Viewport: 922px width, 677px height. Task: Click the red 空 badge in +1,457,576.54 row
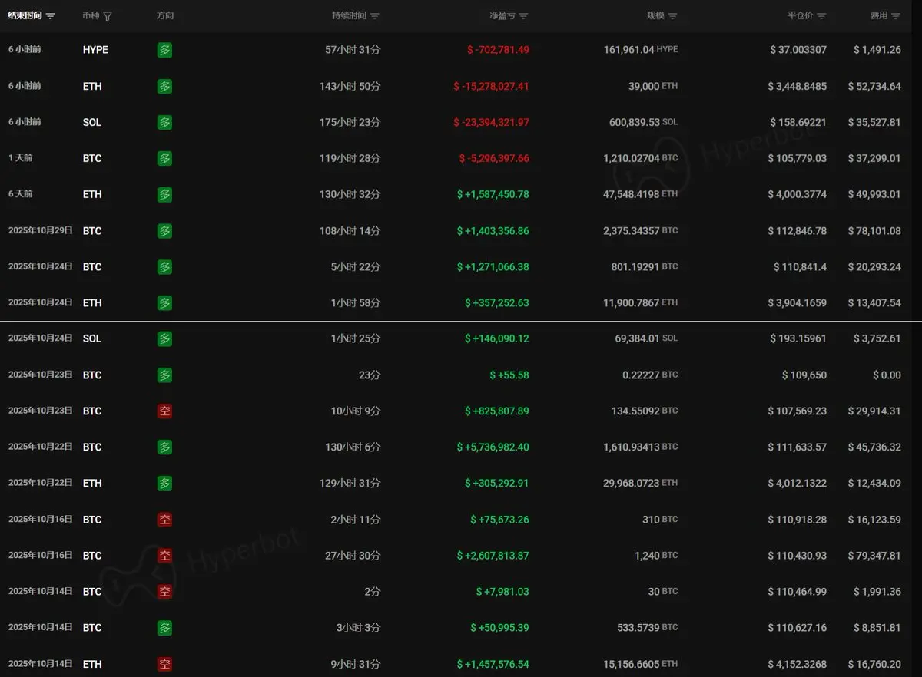pyautogui.click(x=164, y=664)
